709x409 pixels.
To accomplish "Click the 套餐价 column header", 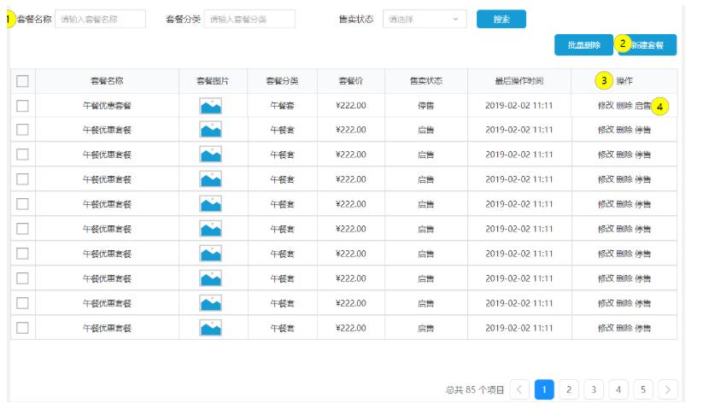I will pyautogui.click(x=351, y=81).
